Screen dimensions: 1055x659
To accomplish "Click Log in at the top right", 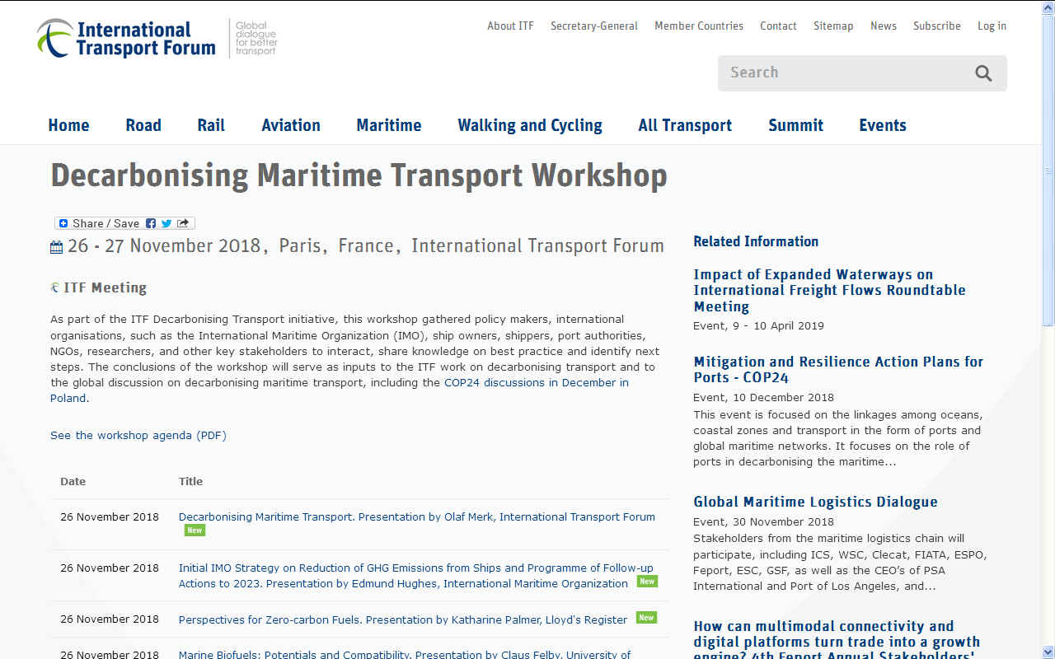I will pos(992,26).
